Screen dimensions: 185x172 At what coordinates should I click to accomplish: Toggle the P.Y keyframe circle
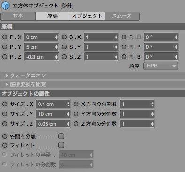(5, 47)
